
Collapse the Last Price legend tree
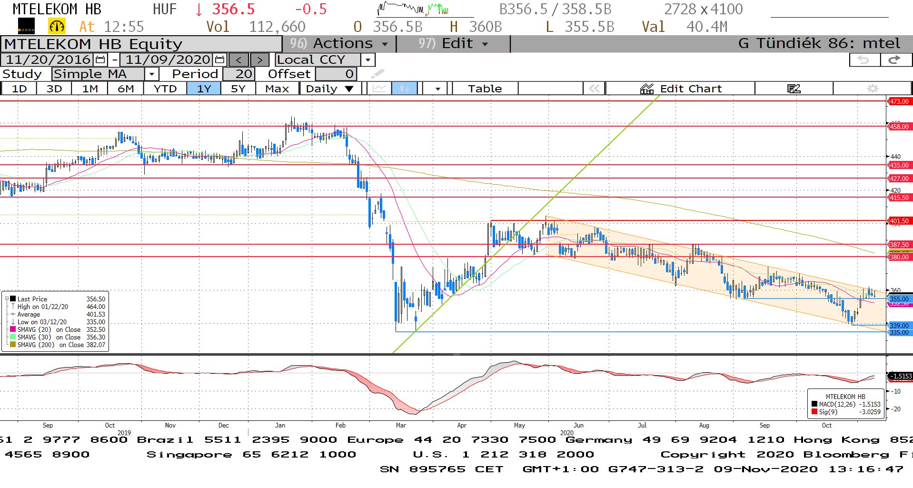point(7,299)
